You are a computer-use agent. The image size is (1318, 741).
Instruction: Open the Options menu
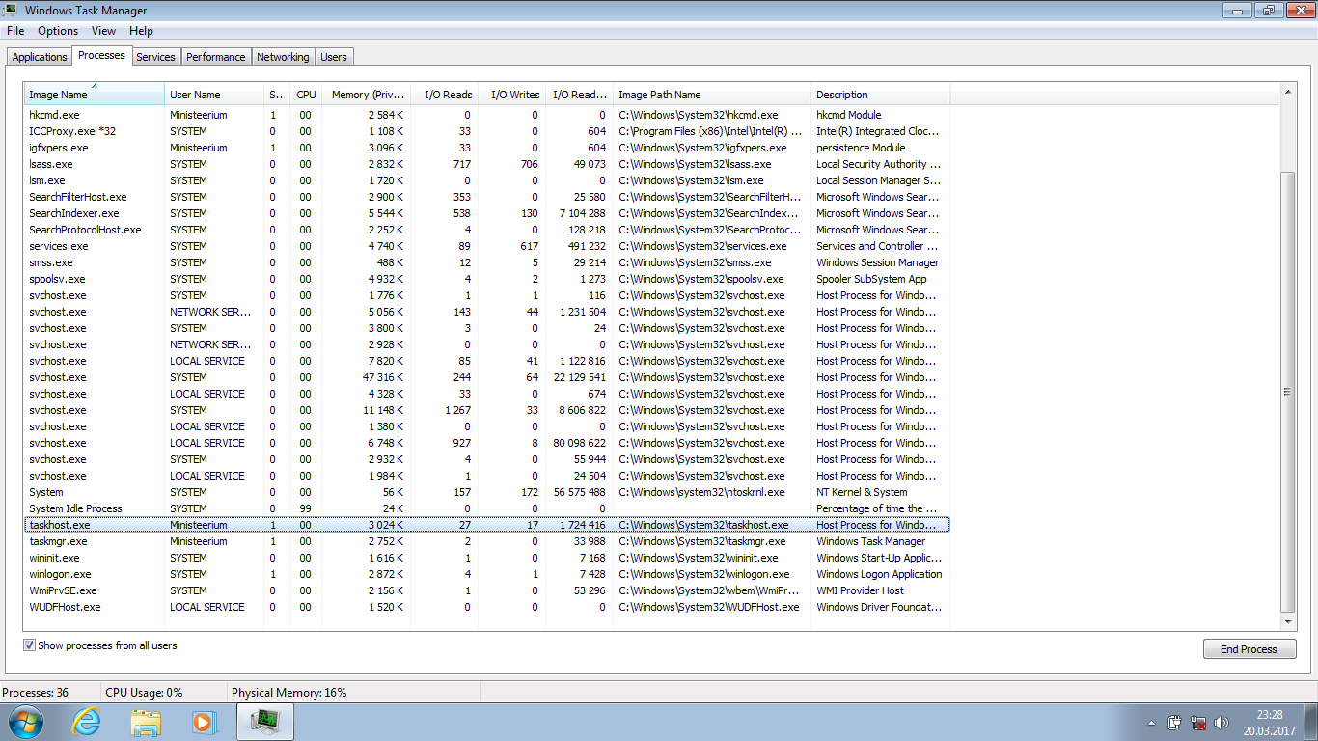point(58,31)
